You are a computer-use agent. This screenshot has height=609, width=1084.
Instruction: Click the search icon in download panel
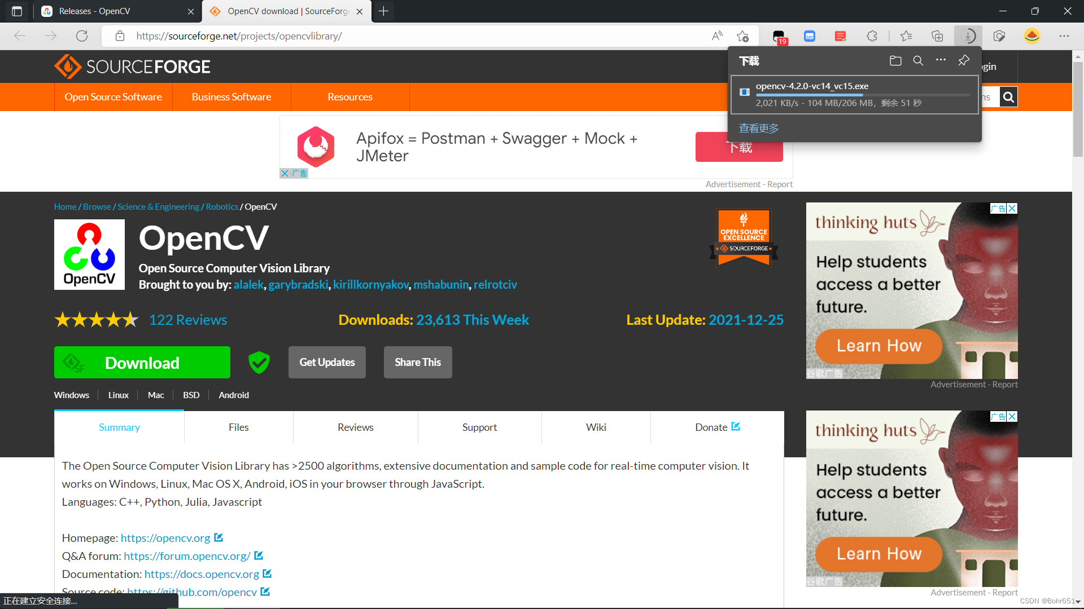[917, 61]
